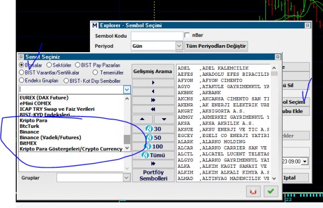Select AFYON CIMENTO row
Viewport: 323px width, 208px height.
click(223, 80)
